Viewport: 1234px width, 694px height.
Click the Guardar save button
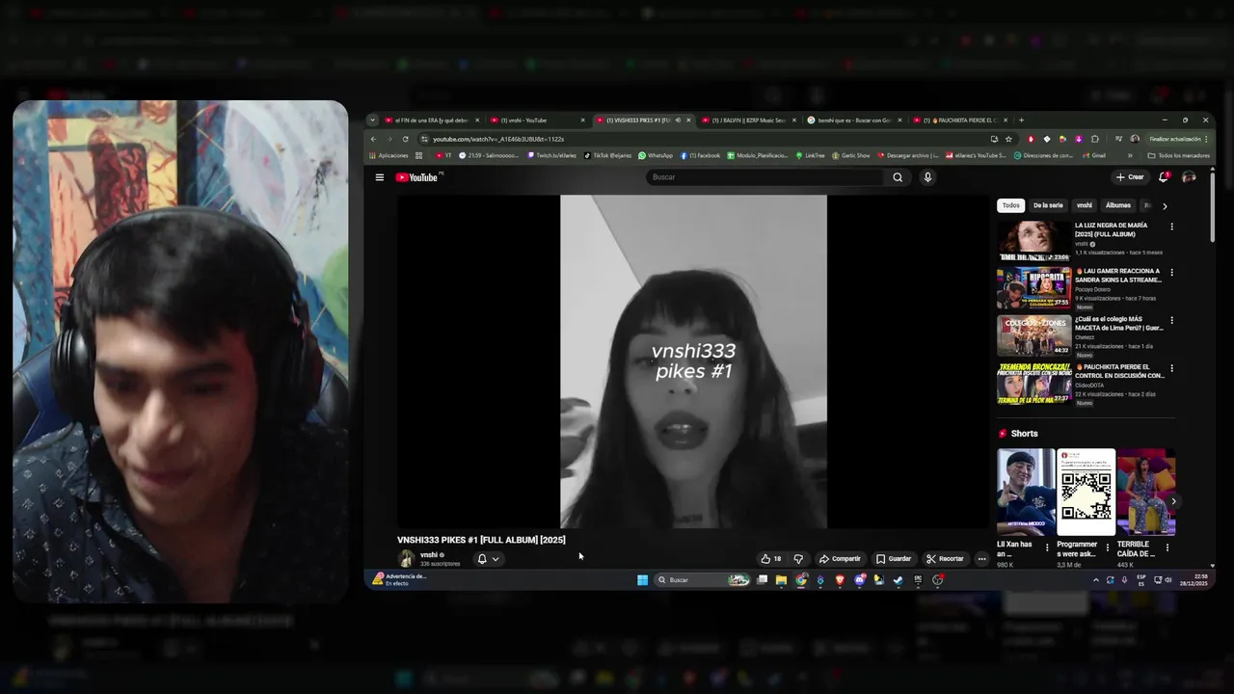[x=894, y=559]
